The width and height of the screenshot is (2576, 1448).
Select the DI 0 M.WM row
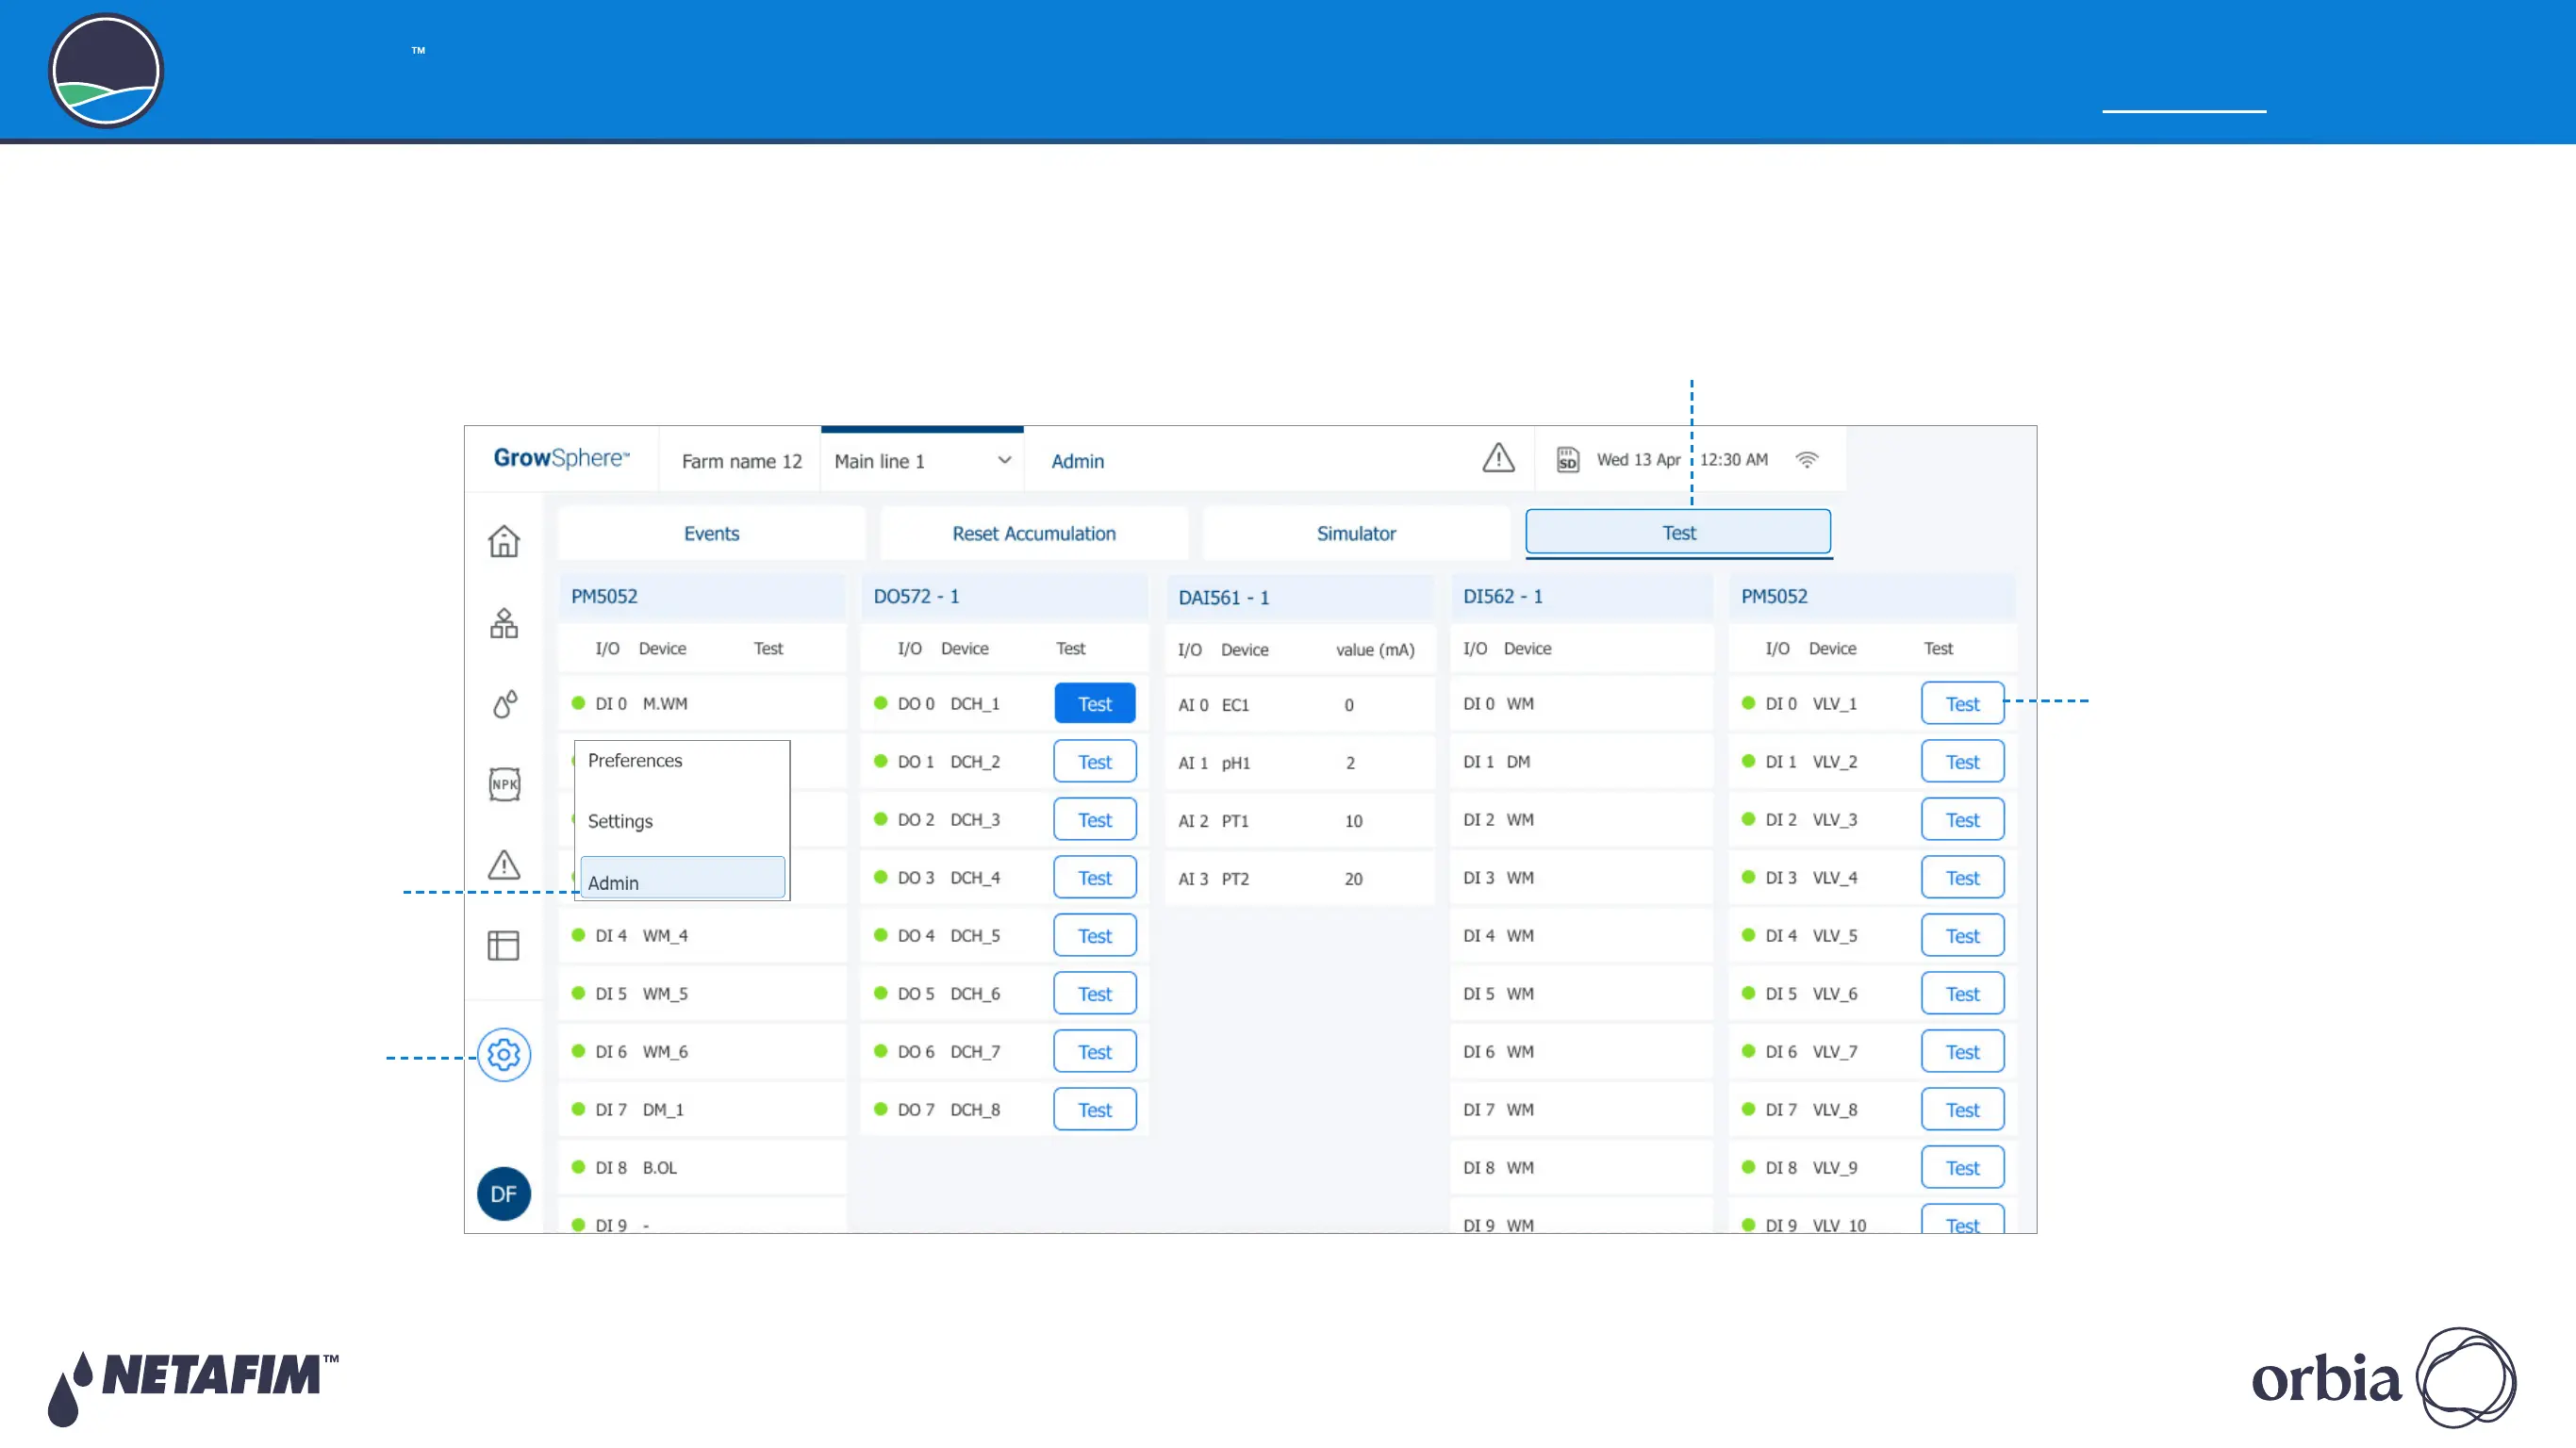702,704
